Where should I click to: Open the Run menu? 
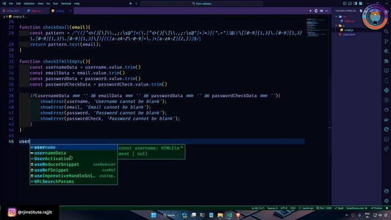click(x=56, y=4)
